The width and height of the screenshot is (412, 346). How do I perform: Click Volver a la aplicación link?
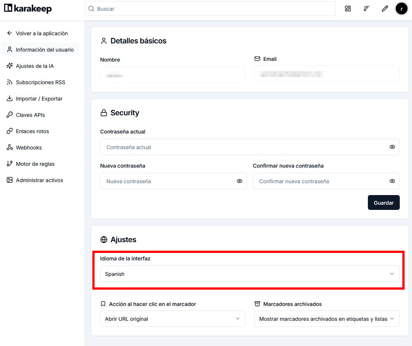pos(42,33)
